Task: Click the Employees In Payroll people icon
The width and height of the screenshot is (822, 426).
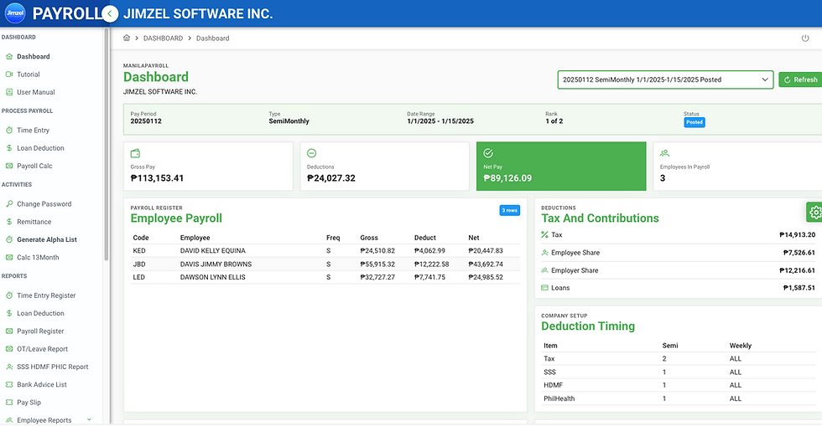Action: pos(664,153)
